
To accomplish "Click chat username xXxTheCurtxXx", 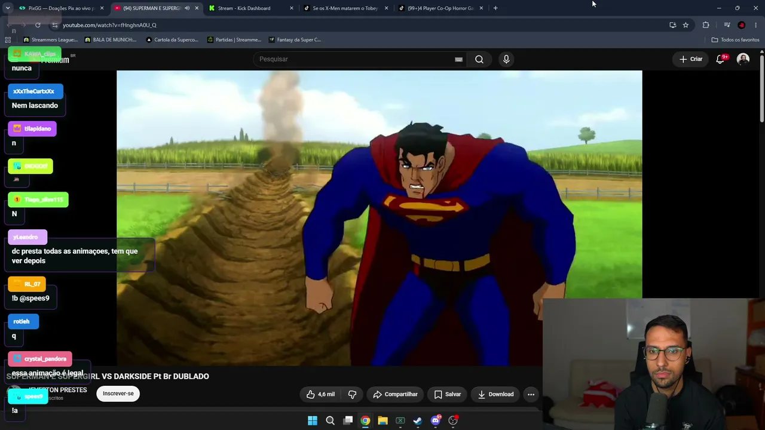I will (x=33, y=91).
